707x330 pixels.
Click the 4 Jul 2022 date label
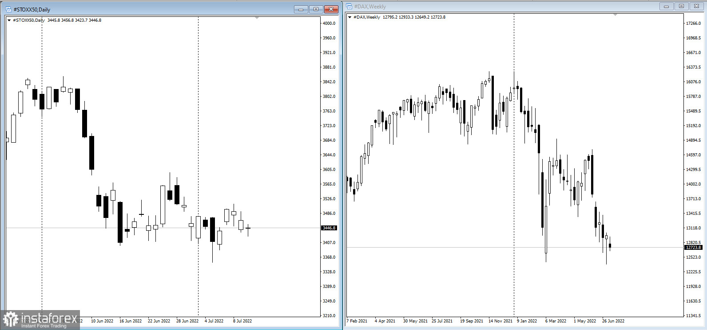[x=214, y=321]
